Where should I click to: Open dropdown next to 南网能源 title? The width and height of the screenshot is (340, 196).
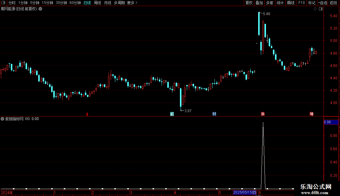[x=40, y=9]
